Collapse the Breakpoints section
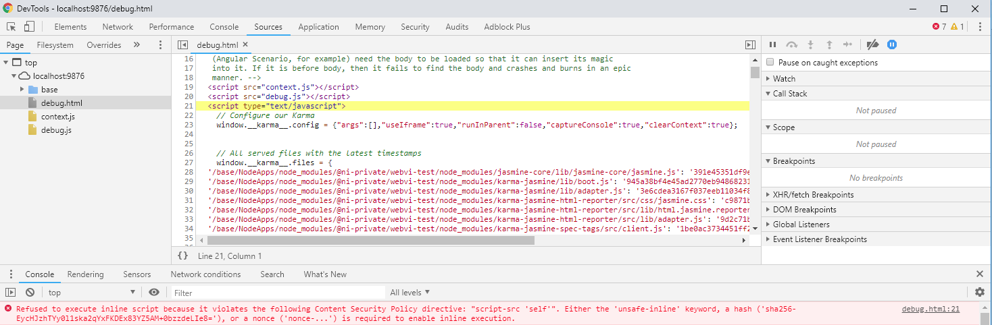This screenshot has height=325, width=992. (x=768, y=161)
